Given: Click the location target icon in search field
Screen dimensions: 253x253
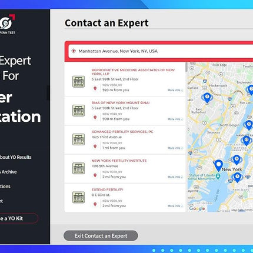Looking at the screenshot, I should 74,51.
